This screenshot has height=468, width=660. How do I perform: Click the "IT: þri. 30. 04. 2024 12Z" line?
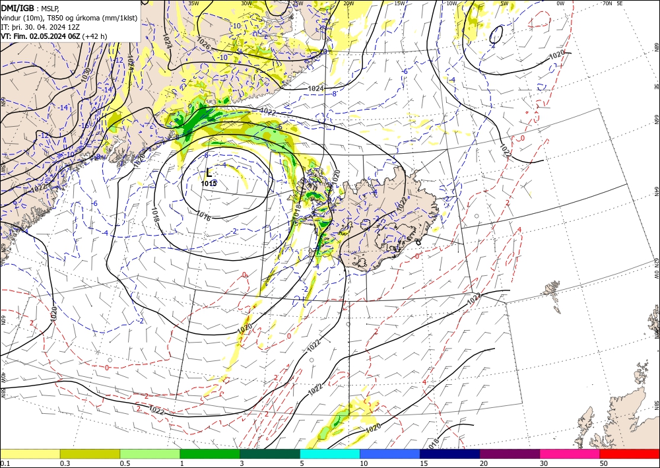(x=41, y=27)
